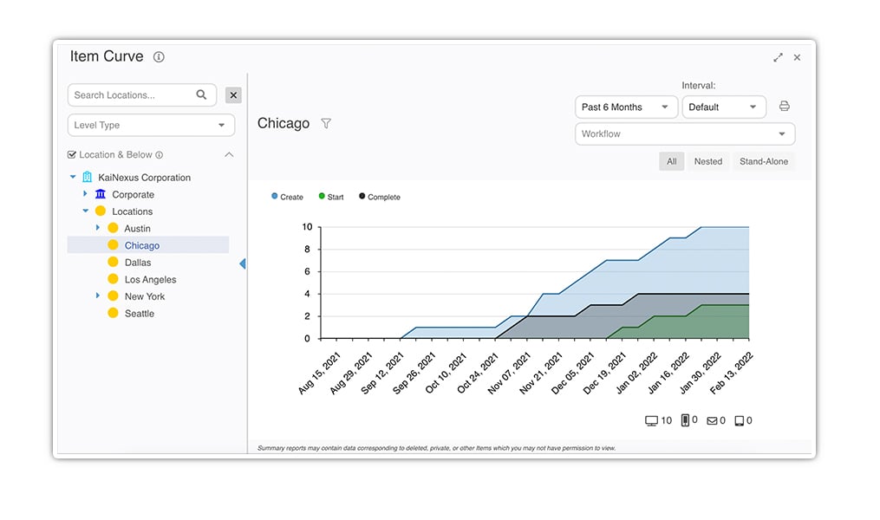Viewport: 880px width, 520px height.
Task: Click the expand to fullscreen arrows icon
Action: pos(778,57)
